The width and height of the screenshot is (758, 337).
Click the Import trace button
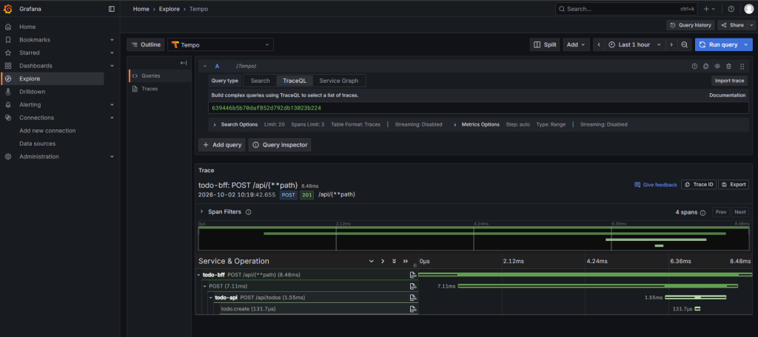pyautogui.click(x=729, y=81)
